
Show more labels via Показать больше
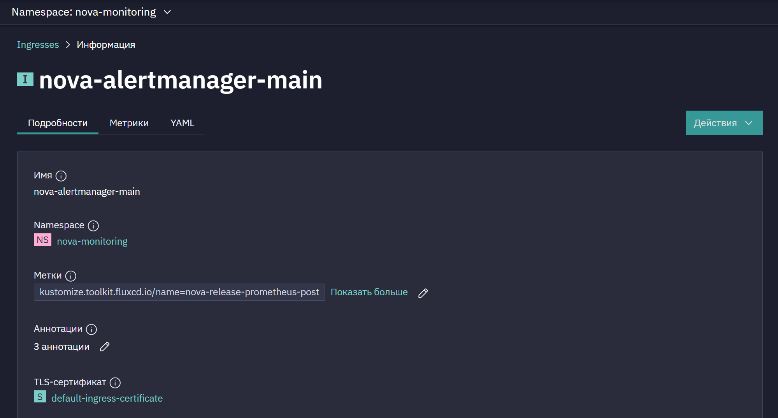369,292
